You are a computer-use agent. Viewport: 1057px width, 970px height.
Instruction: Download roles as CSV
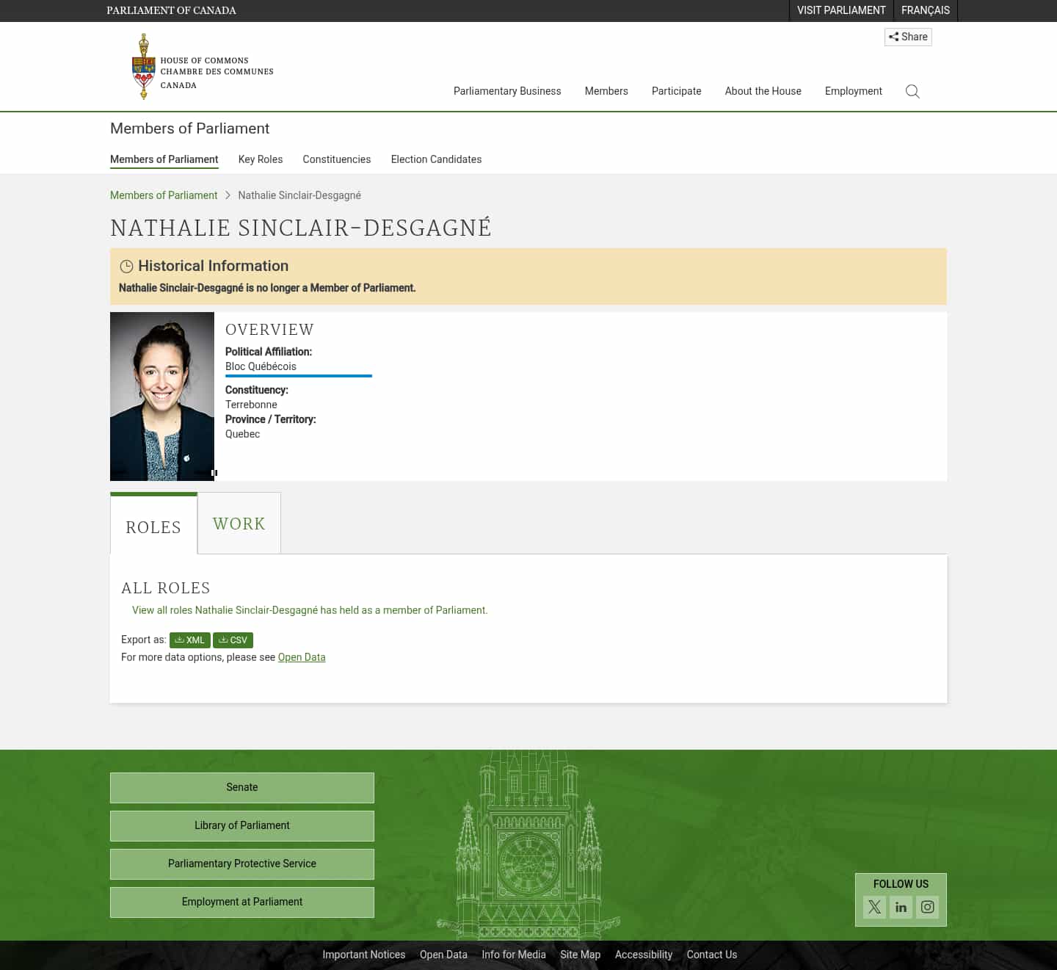(233, 640)
